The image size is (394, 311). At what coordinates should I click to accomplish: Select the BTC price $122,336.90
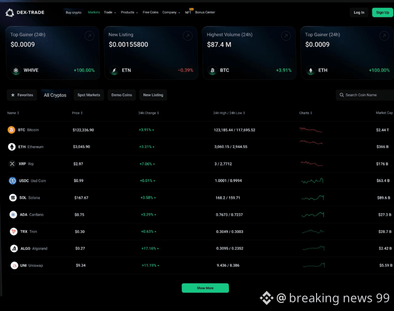83,130
